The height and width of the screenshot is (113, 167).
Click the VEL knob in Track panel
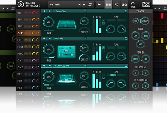click(x=135, y=21)
